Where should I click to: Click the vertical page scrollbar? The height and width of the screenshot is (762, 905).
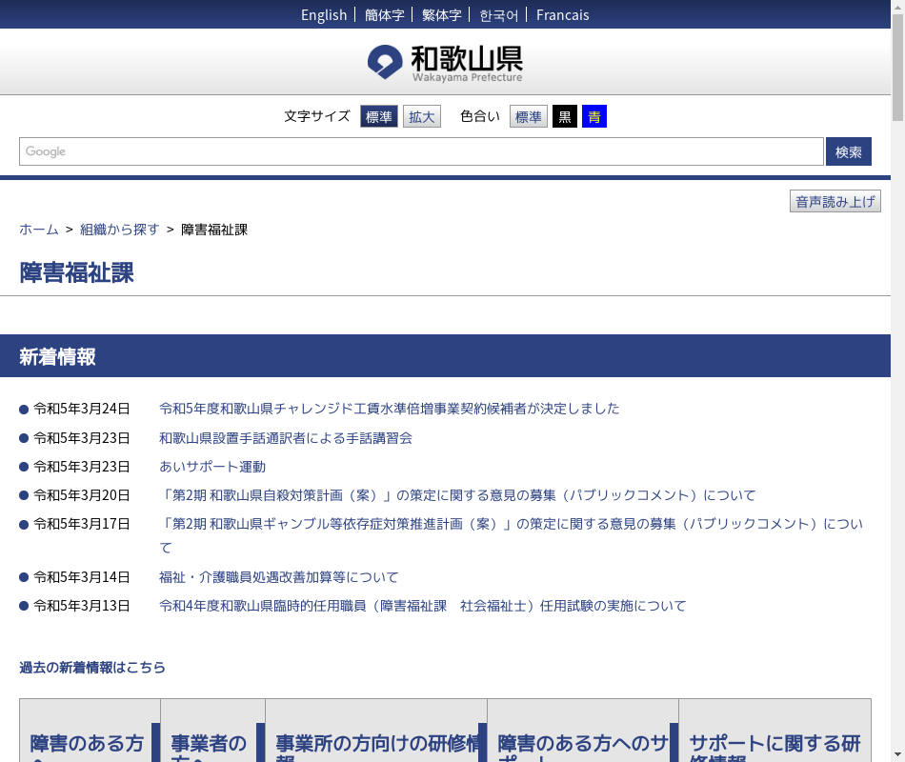[x=897, y=381]
